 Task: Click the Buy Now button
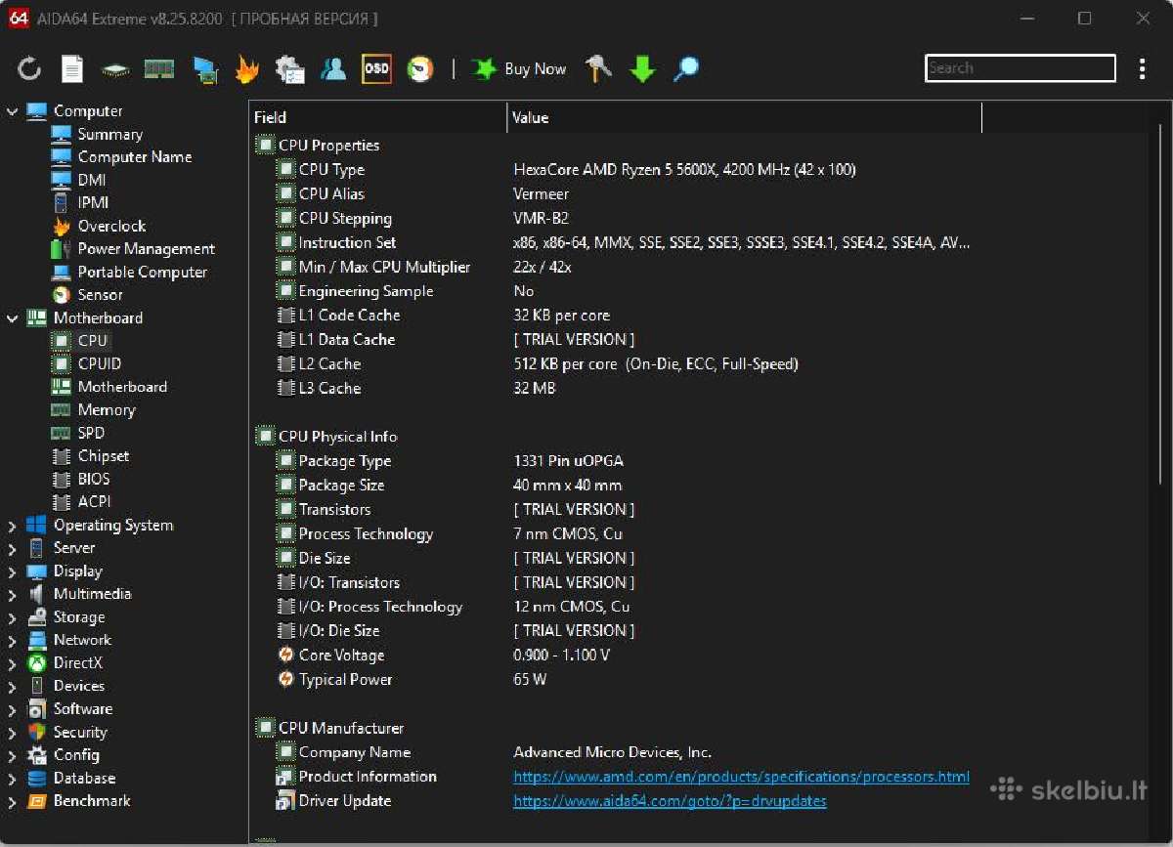519,68
